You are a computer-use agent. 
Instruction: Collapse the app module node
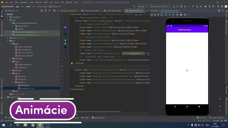5,14
